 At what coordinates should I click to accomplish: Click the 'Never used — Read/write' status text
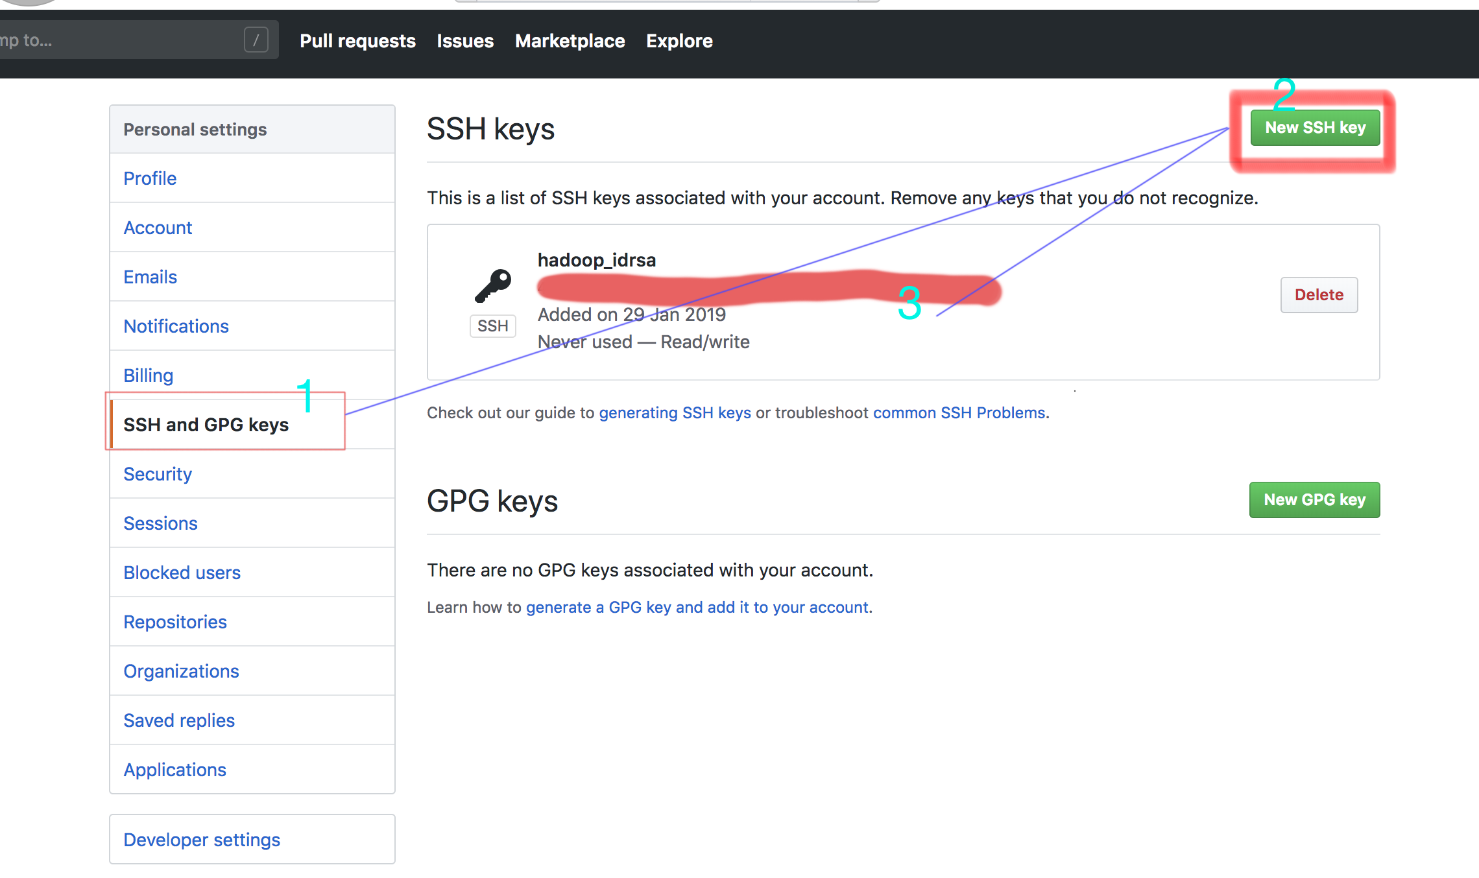tap(643, 342)
